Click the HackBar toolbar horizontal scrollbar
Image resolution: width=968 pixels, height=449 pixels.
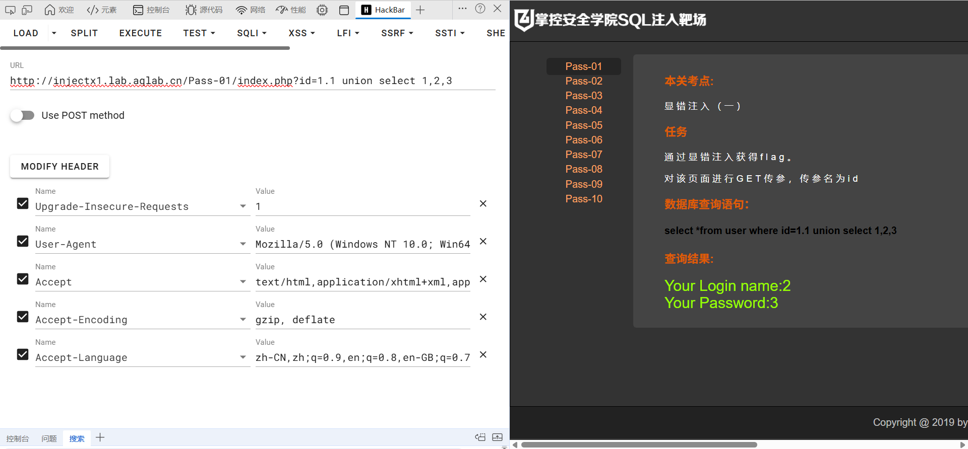145,48
